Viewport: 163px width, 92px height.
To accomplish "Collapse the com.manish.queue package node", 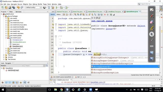I will click(6, 38).
